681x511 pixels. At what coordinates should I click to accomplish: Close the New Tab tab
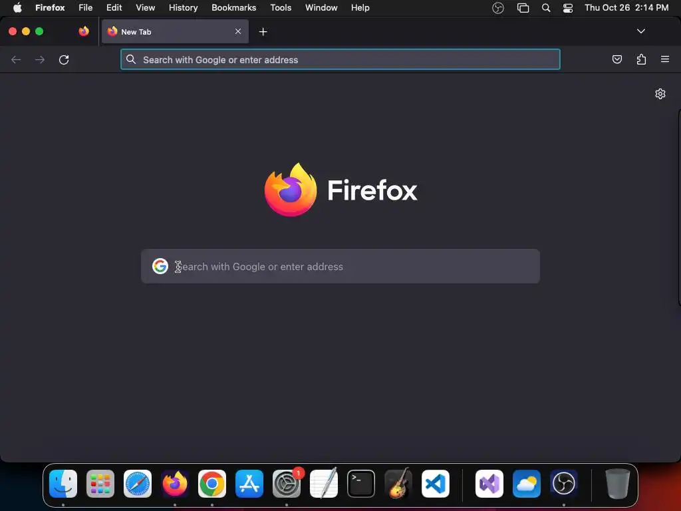pyautogui.click(x=238, y=31)
